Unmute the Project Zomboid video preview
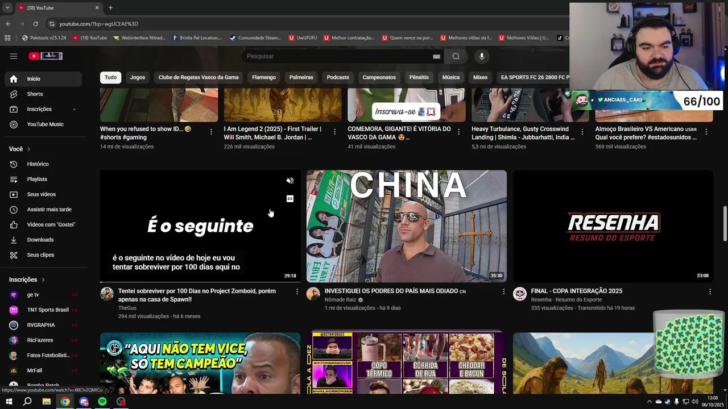 (x=290, y=181)
